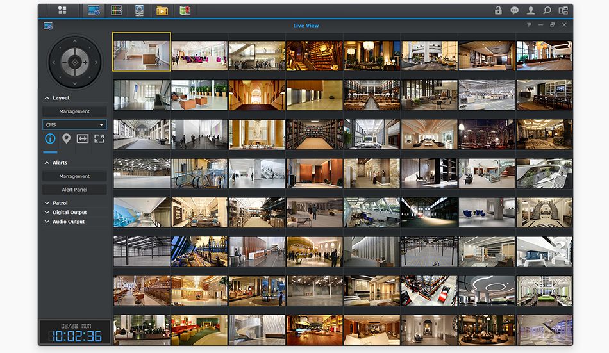Open the Alert Panel
The image size is (609, 353).
click(x=74, y=190)
